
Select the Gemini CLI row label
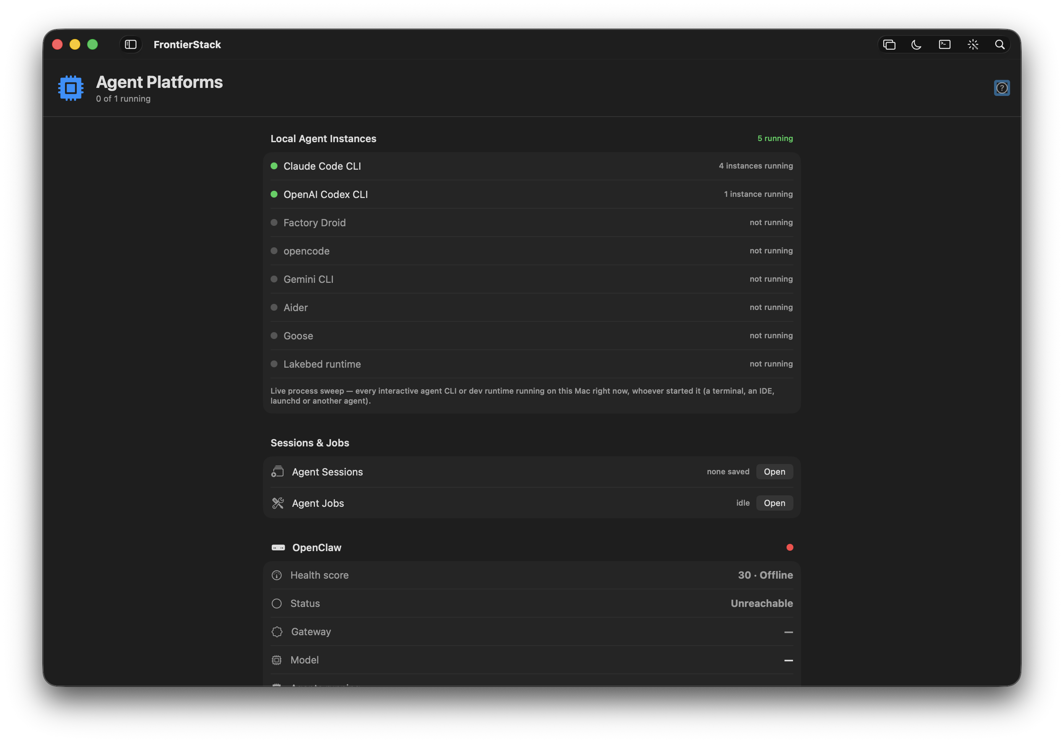(308, 279)
